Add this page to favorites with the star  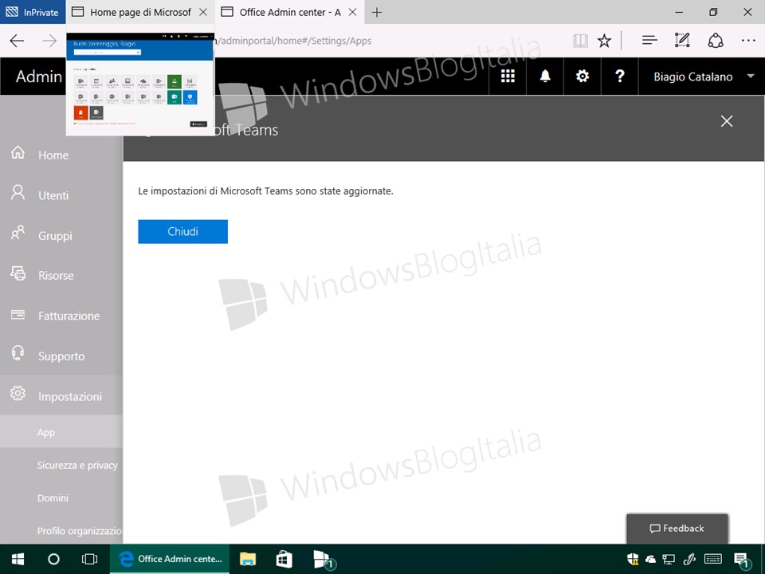click(604, 41)
